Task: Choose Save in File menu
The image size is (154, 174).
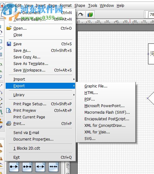Action: click(40, 44)
